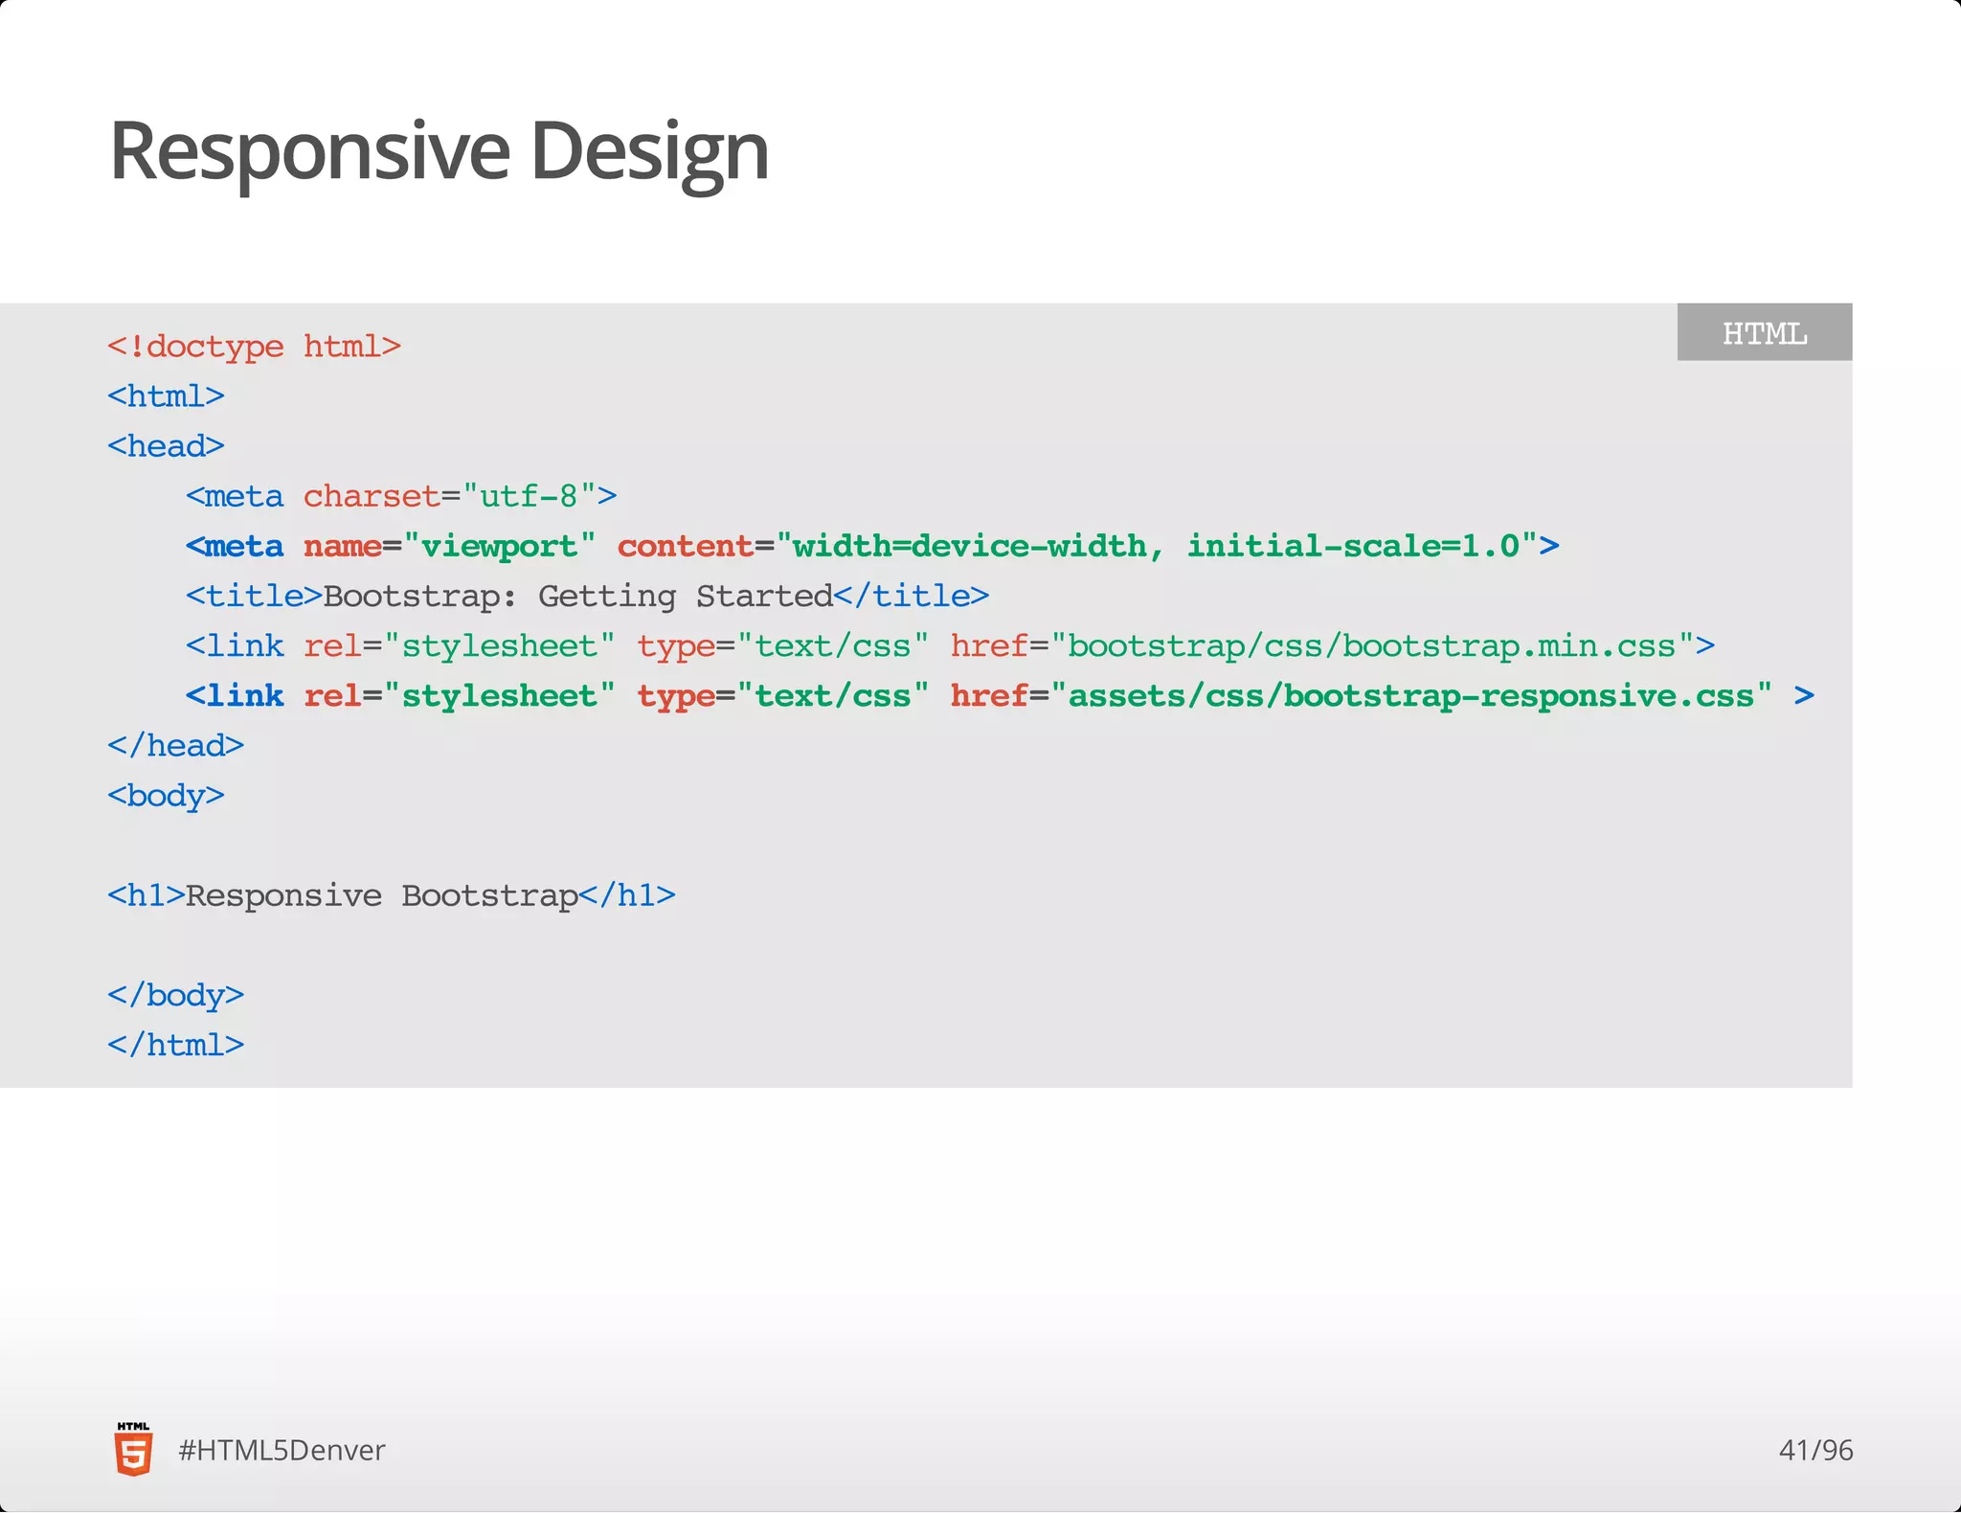This screenshot has width=1961, height=1513.
Task: Select the #HTML5Denver hashtag text
Action: tap(282, 1450)
